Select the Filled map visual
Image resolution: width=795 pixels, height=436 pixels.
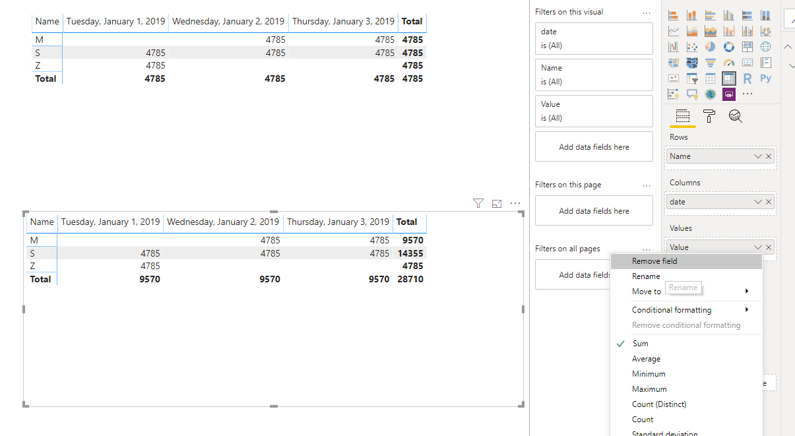click(x=674, y=63)
